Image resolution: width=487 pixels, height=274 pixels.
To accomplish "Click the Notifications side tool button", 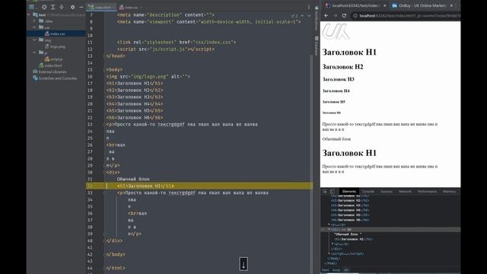I will tap(317, 19).
